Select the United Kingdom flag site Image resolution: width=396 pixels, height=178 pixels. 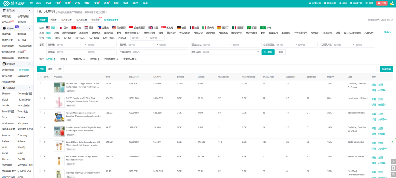[x=151, y=28]
